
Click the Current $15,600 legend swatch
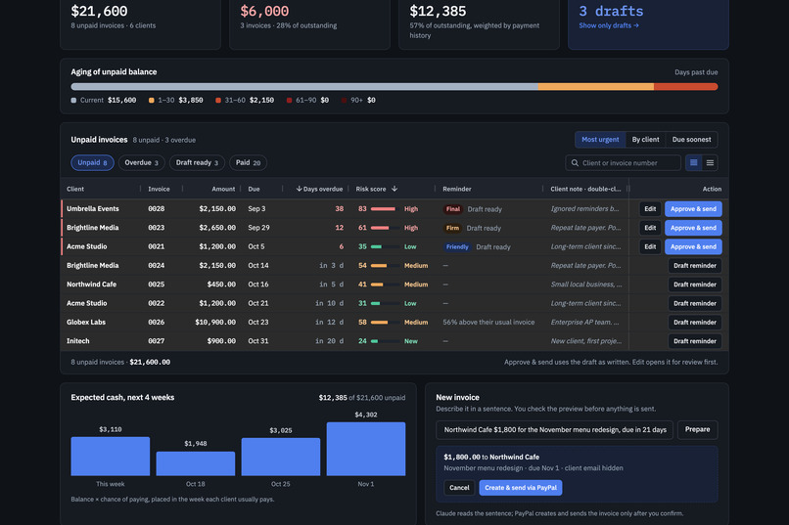click(x=74, y=101)
